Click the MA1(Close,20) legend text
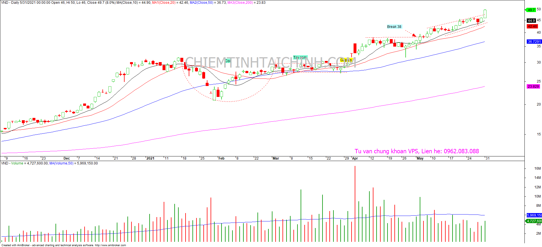542x247 pixels. click(x=164, y=3)
